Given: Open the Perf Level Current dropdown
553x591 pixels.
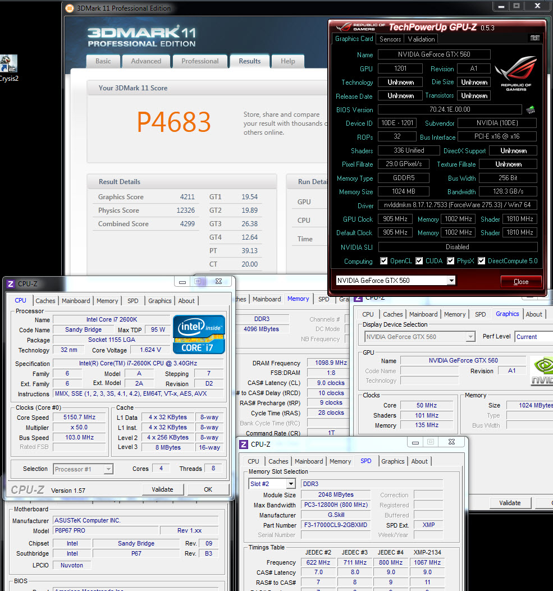Looking at the screenshot, I should point(534,337).
